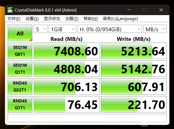
Task: Click the maximize button in title bar
Action: pyautogui.click(x=145, y=10)
